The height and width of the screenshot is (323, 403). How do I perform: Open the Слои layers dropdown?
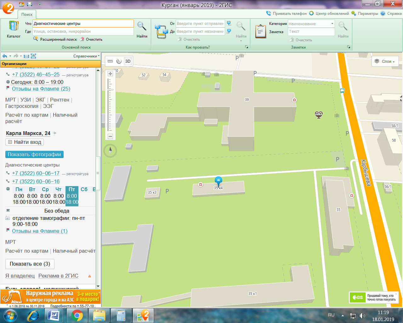[385, 62]
